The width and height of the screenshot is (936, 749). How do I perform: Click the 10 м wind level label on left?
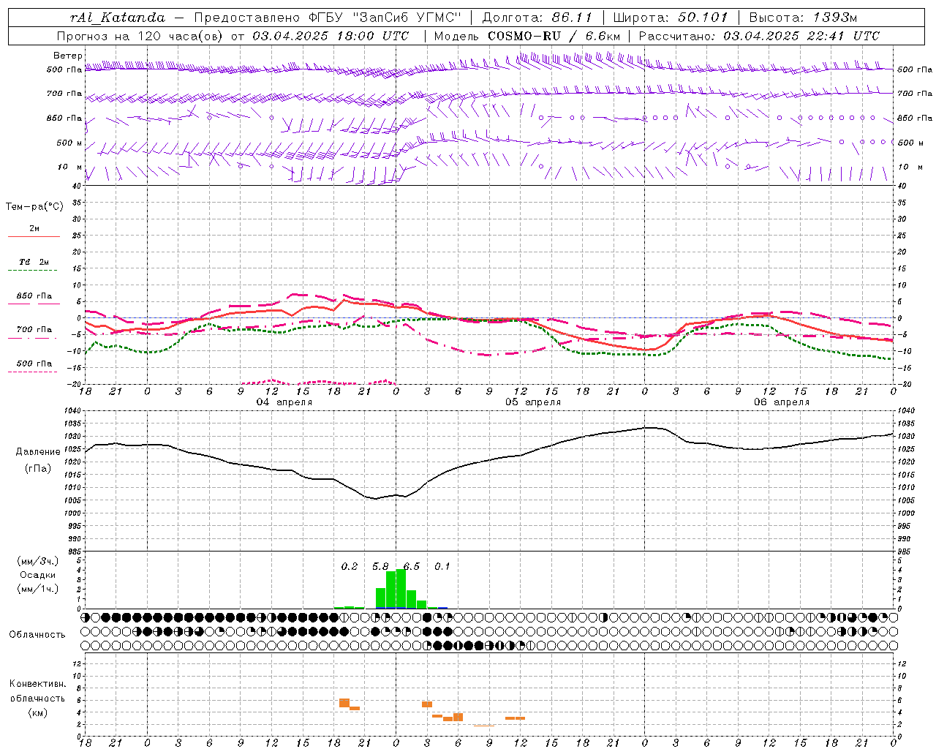pyautogui.click(x=70, y=167)
